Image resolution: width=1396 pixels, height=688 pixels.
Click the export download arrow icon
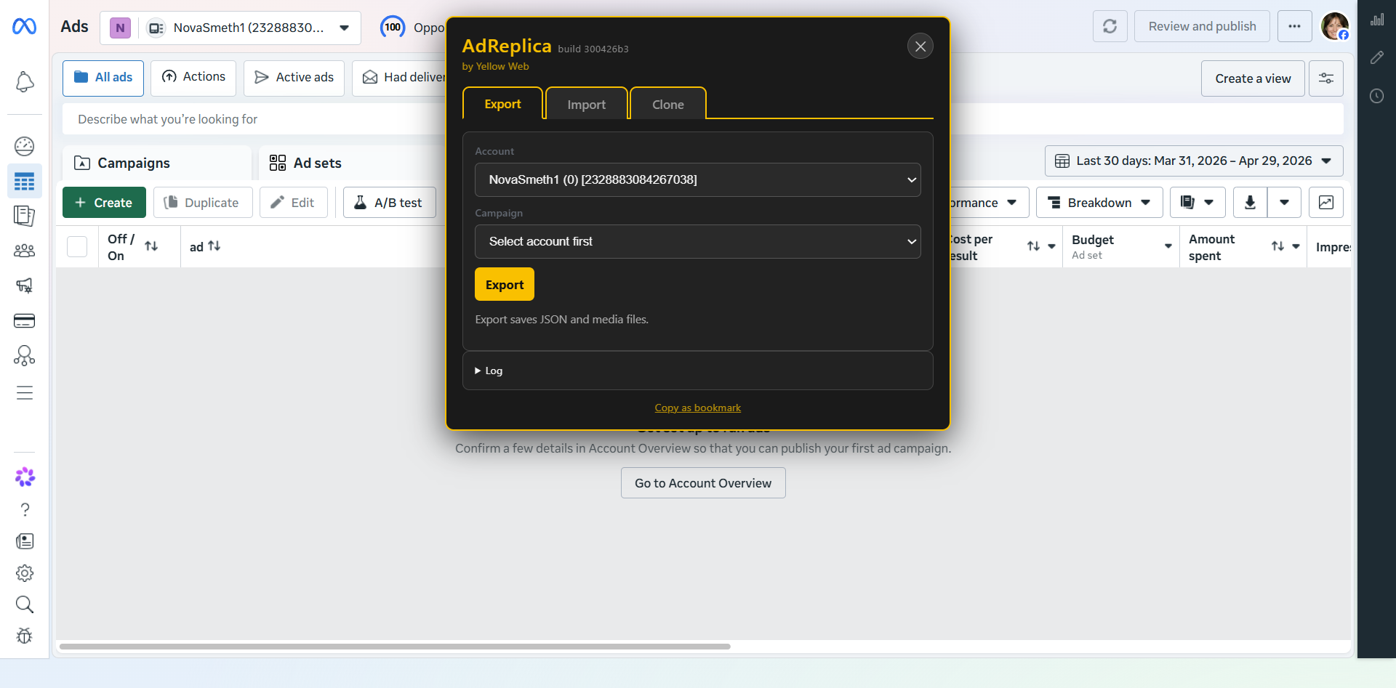pos(1250,203)
